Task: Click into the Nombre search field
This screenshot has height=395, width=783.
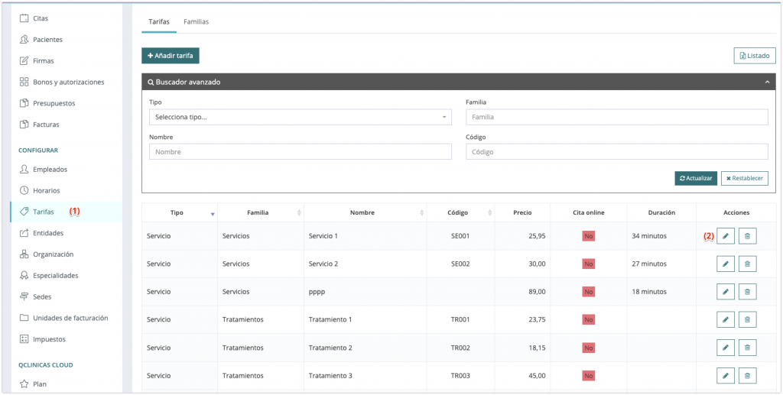Action: tap(300, 152)
